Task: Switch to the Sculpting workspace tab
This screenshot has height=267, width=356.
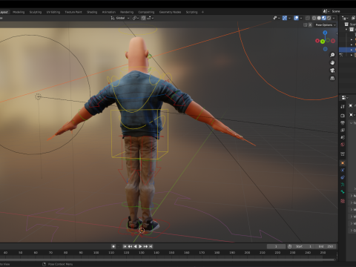Action: click(x=36, y=12)
